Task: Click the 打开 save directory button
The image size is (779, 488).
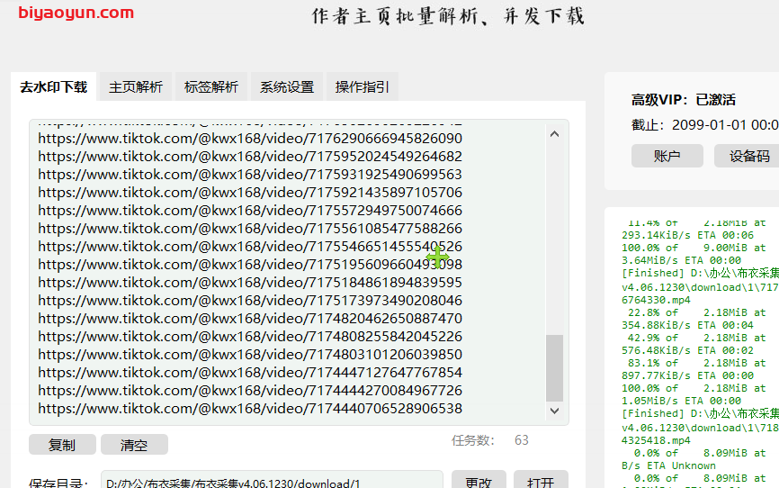Action: [541, 481]
